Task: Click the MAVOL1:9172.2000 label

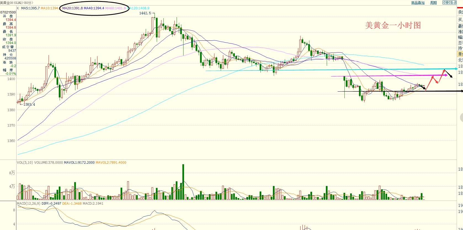Action: tap(79, 163)
